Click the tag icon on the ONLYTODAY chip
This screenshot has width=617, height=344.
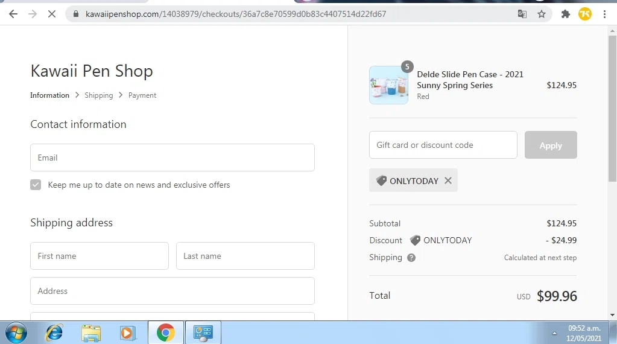click(381, 180)
